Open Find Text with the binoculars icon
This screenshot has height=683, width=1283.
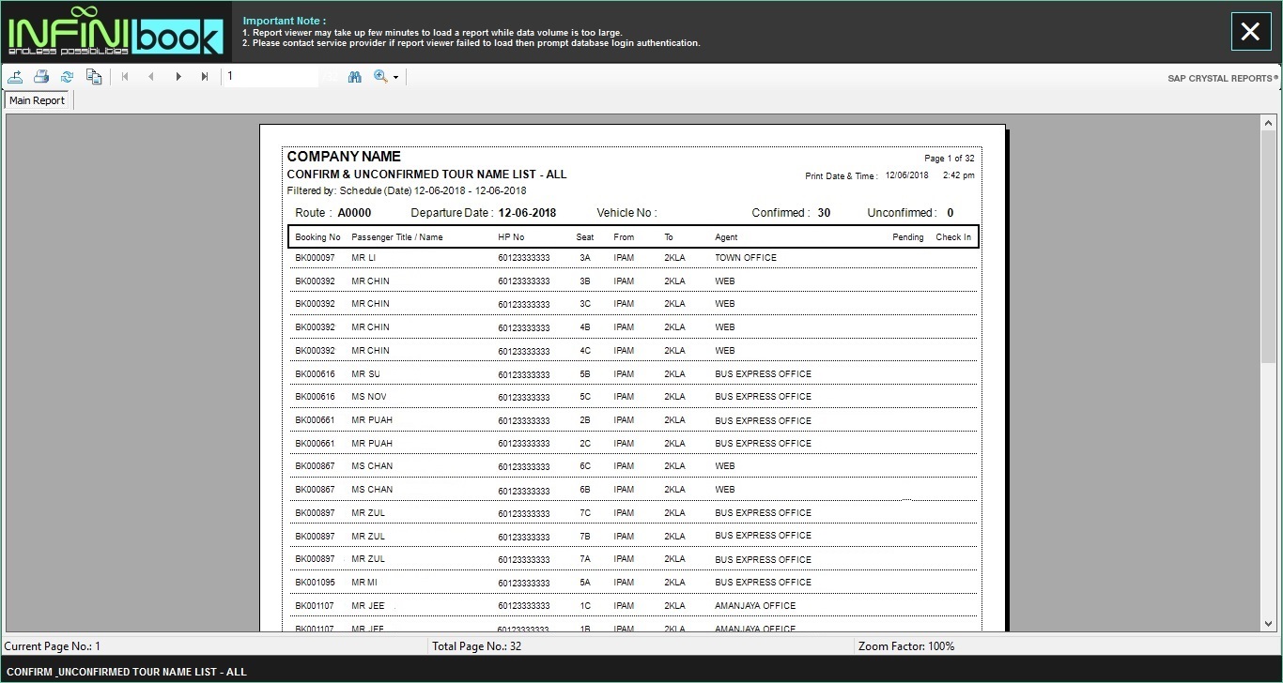pyautogui.click(x=354, y=77)
